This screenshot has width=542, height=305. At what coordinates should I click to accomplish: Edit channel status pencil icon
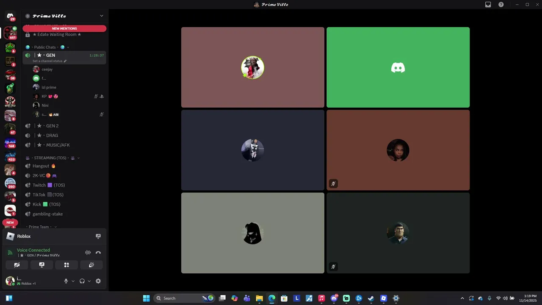[65, 61]
